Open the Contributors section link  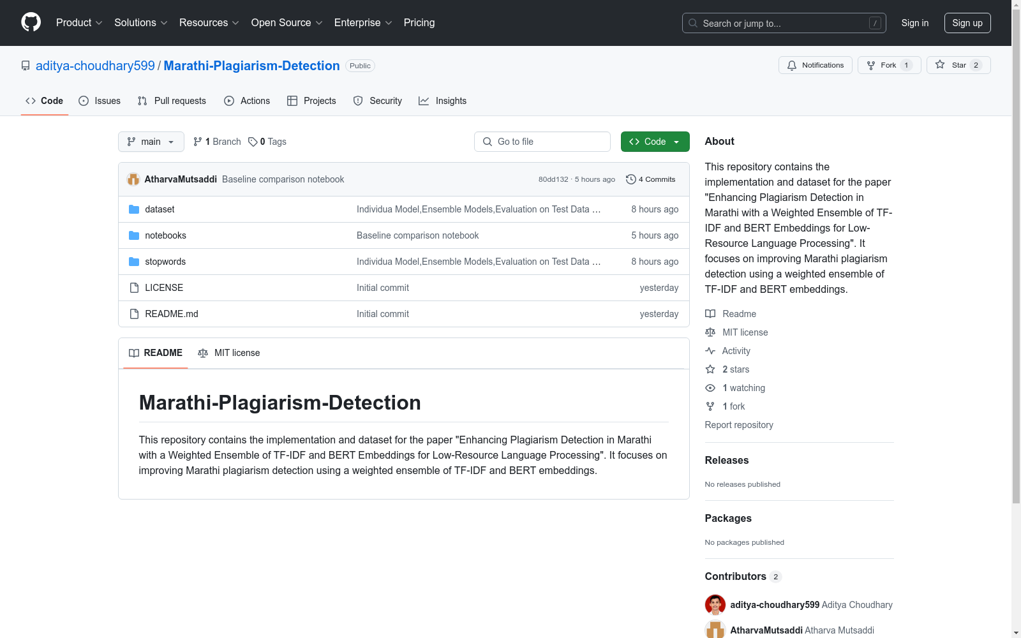743,576
